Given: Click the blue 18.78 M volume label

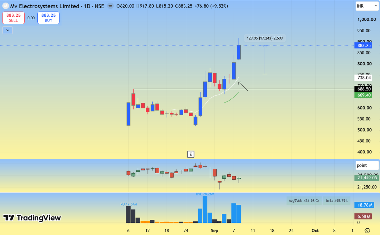Looking at the screenshot, I should point(364,205).
